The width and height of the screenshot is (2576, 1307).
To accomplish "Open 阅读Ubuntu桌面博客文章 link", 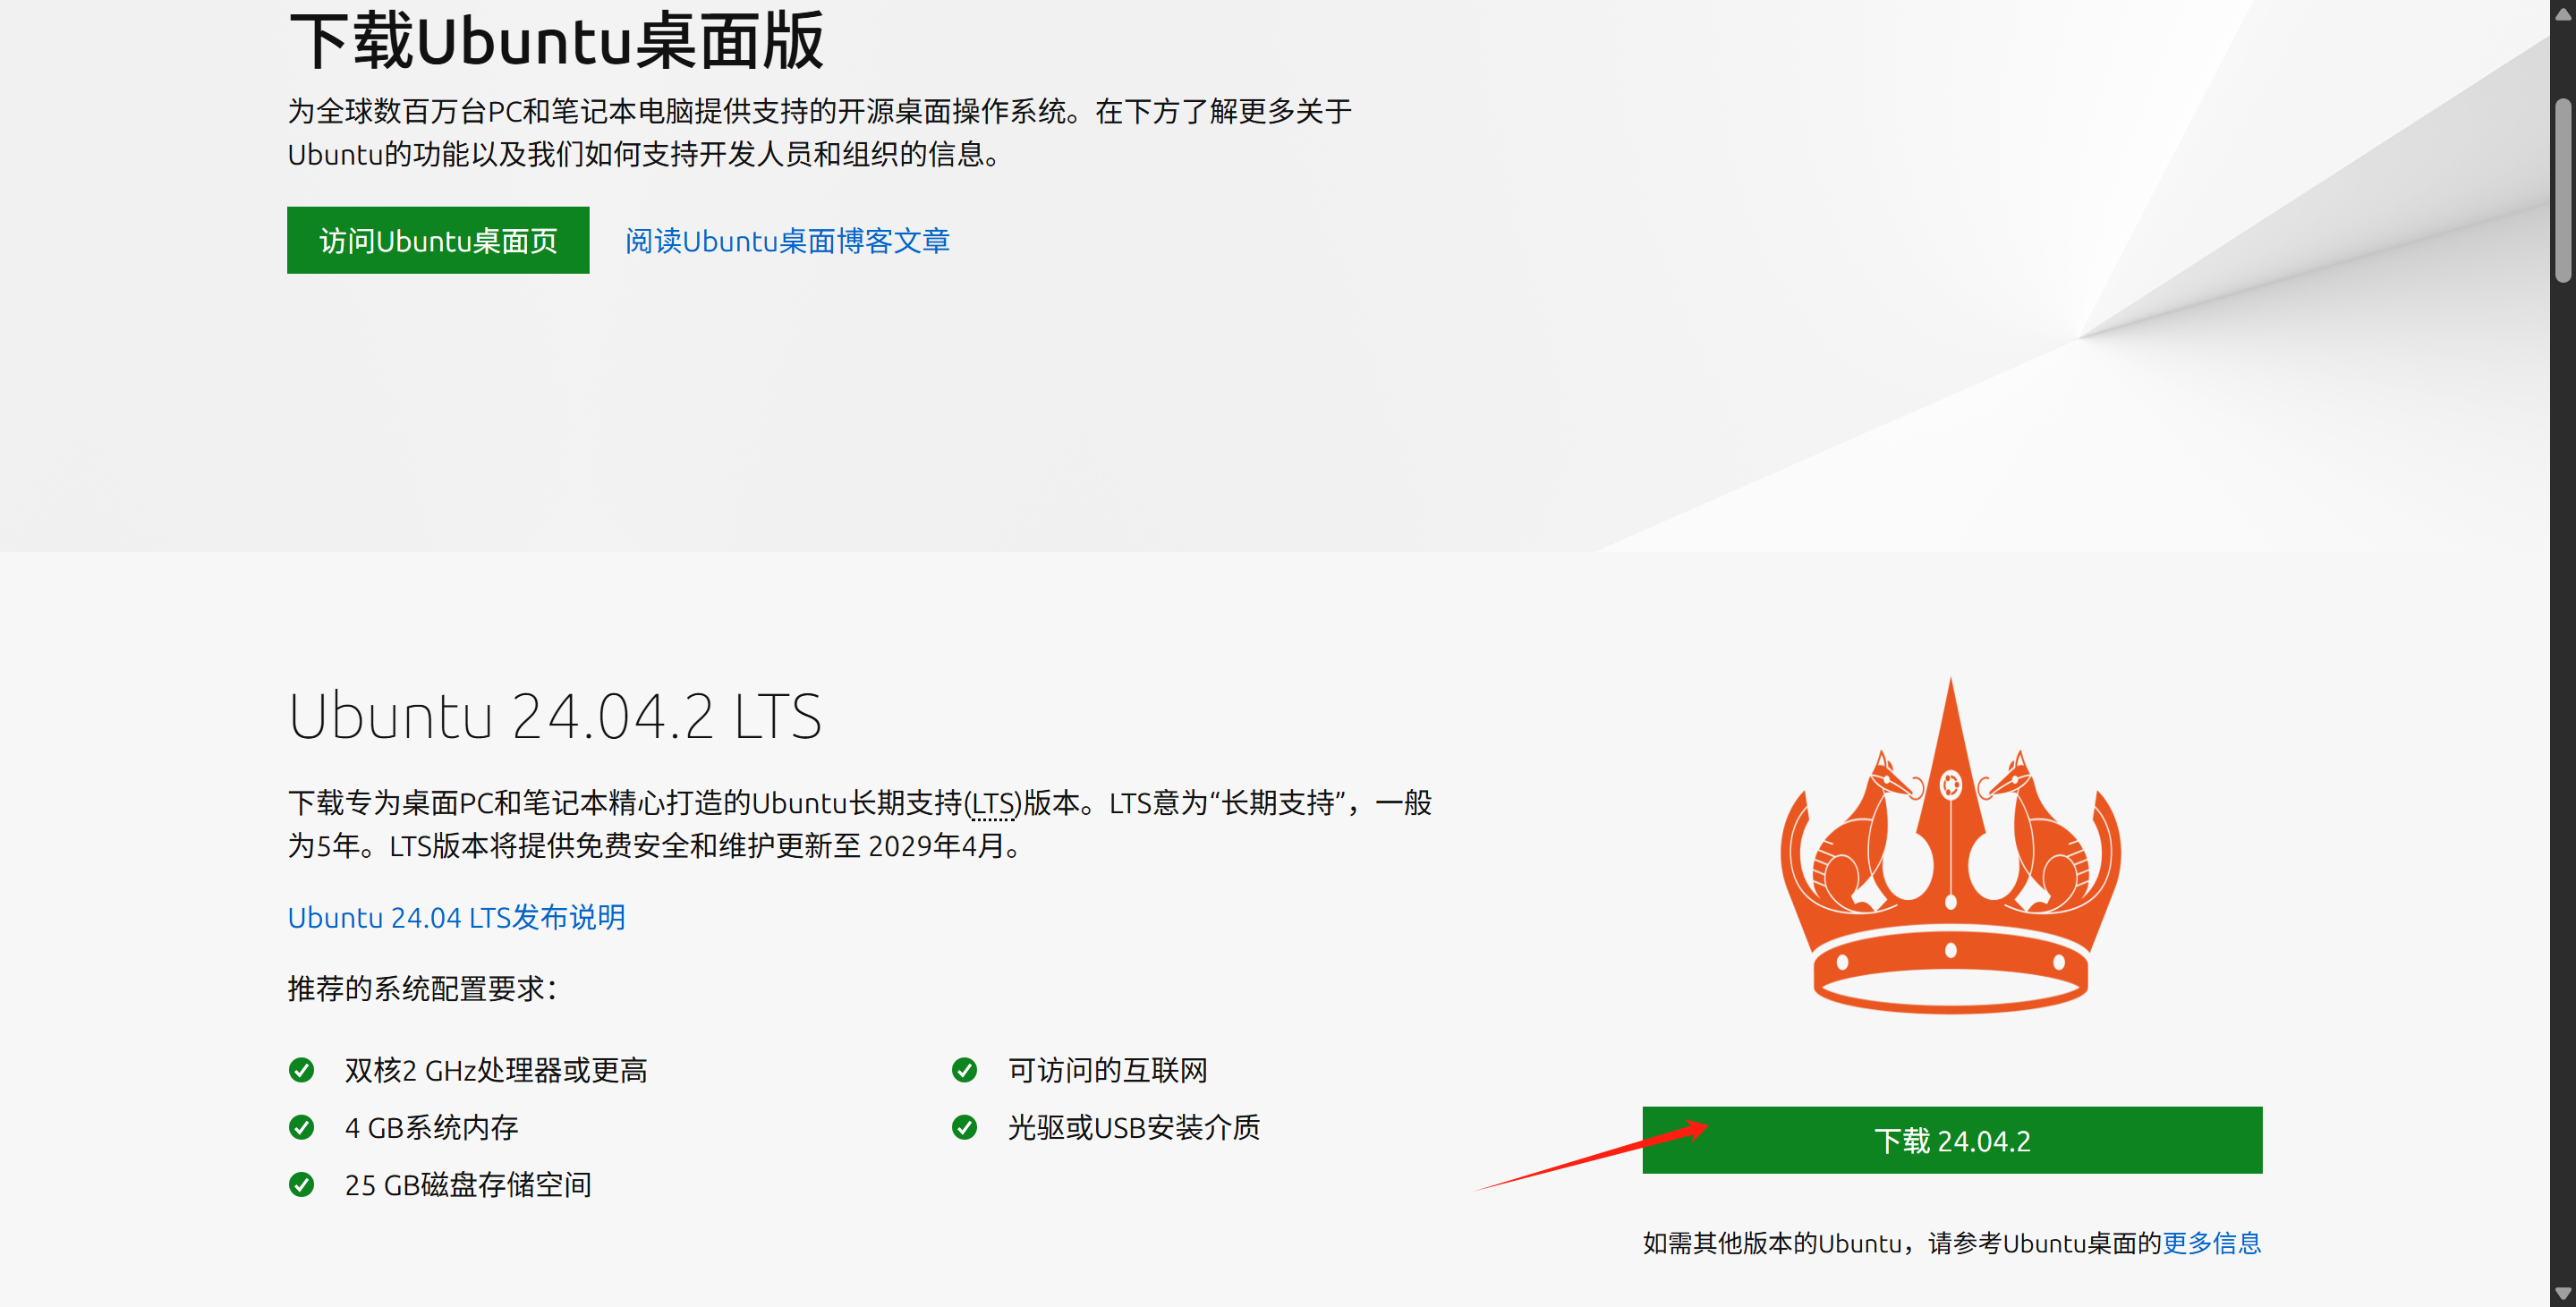I will [787, 241].
